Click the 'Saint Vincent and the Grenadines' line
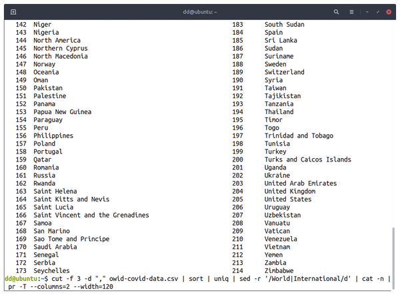 pyautogui.click(x=91, y=215)
